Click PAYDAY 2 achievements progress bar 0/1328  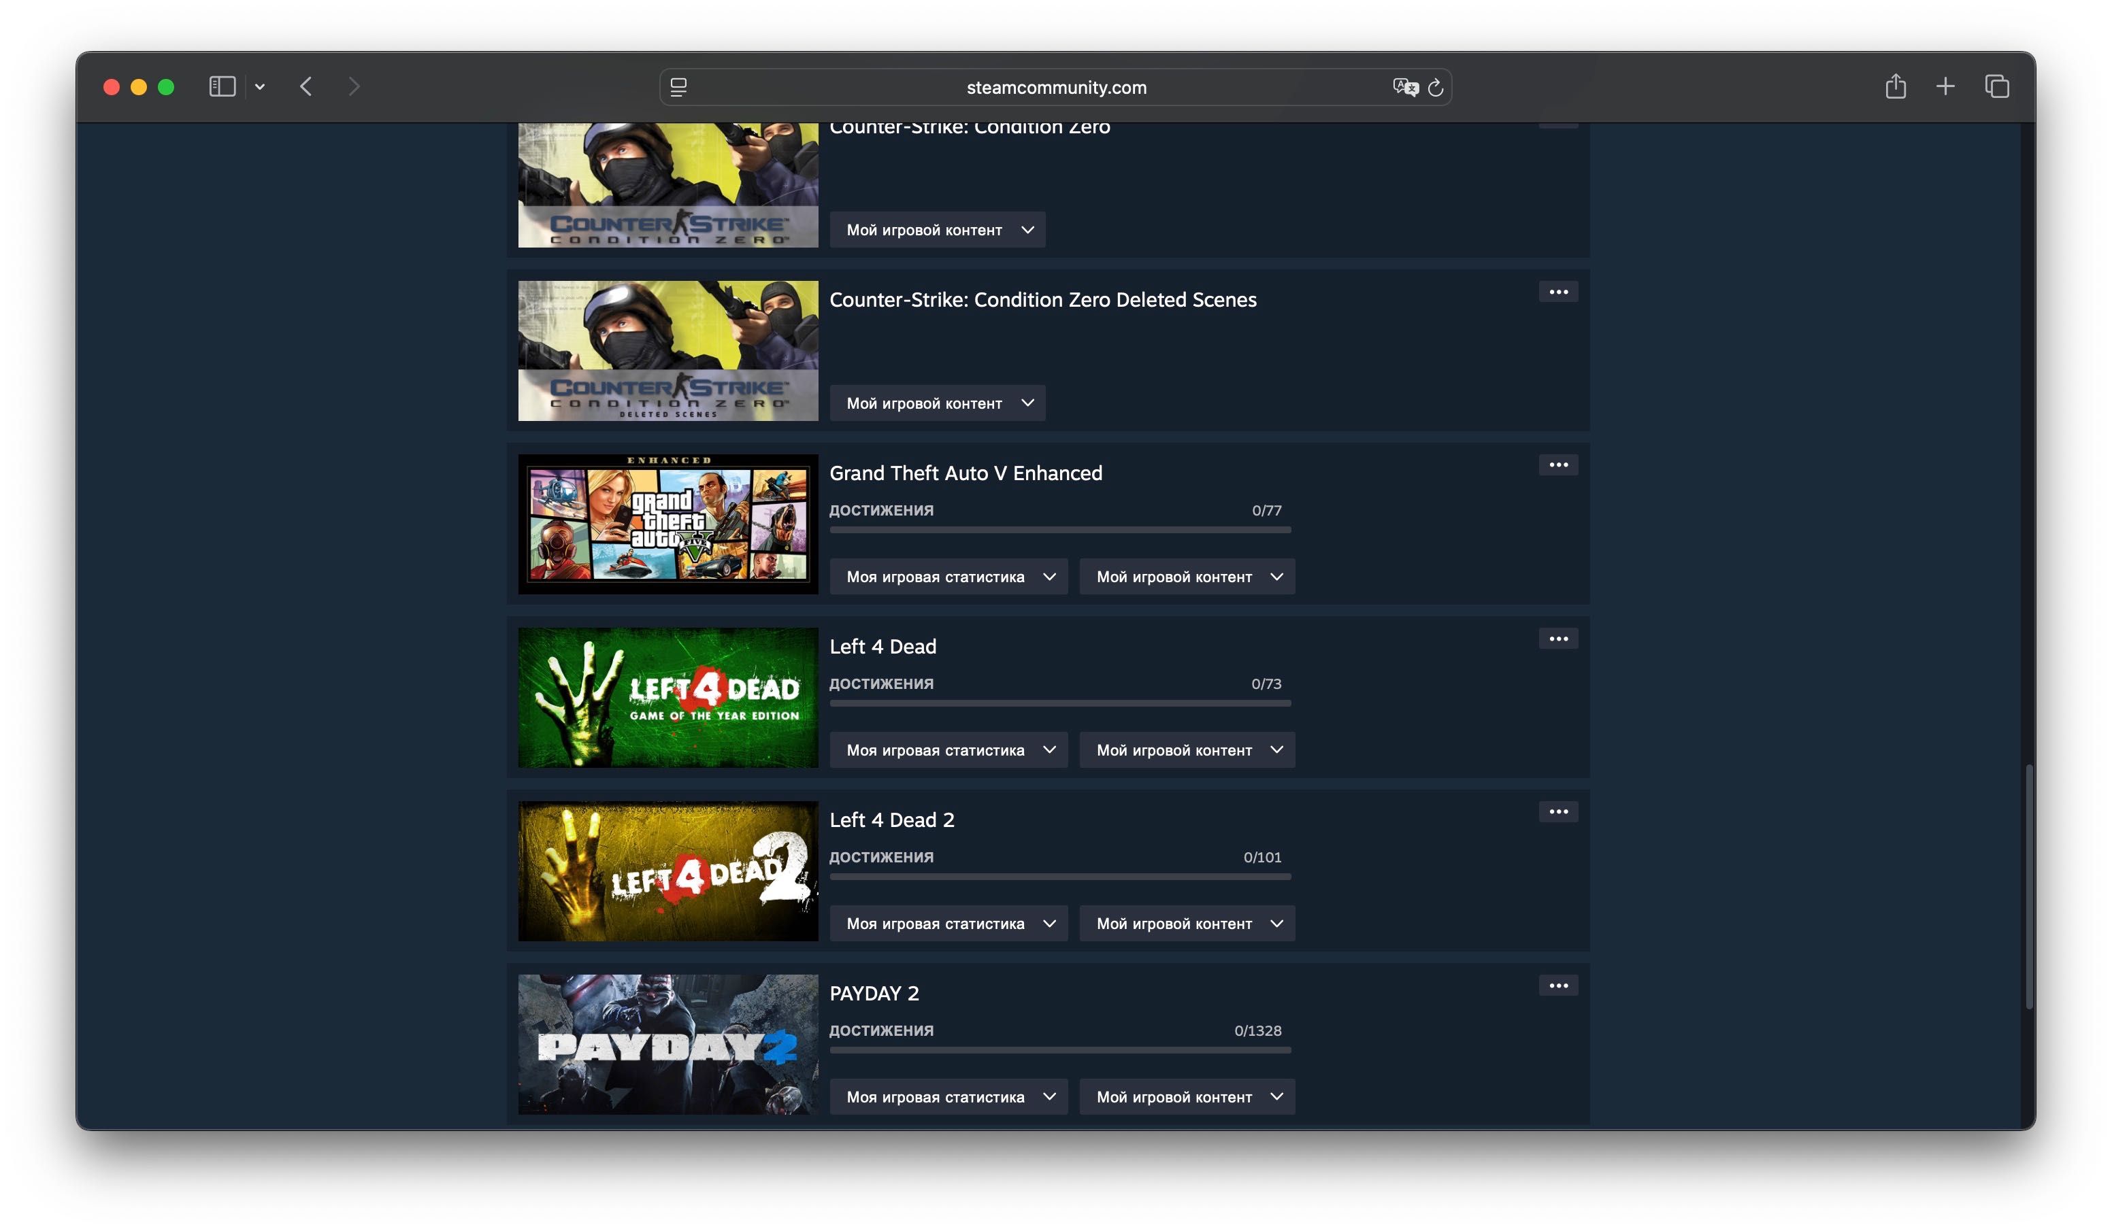point(1060,1050)
